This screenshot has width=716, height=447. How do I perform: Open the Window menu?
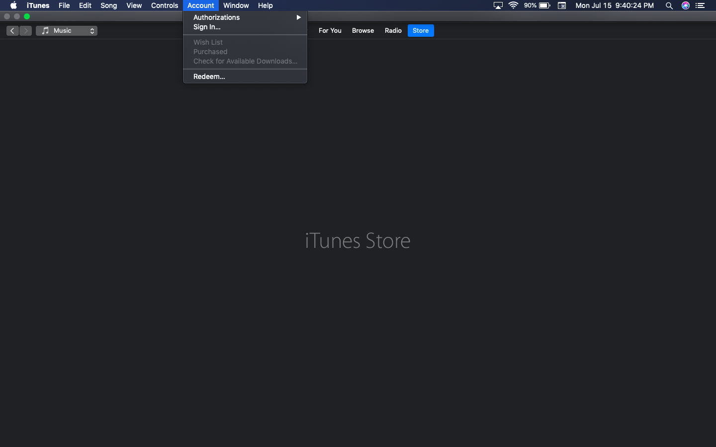point(236,5)
